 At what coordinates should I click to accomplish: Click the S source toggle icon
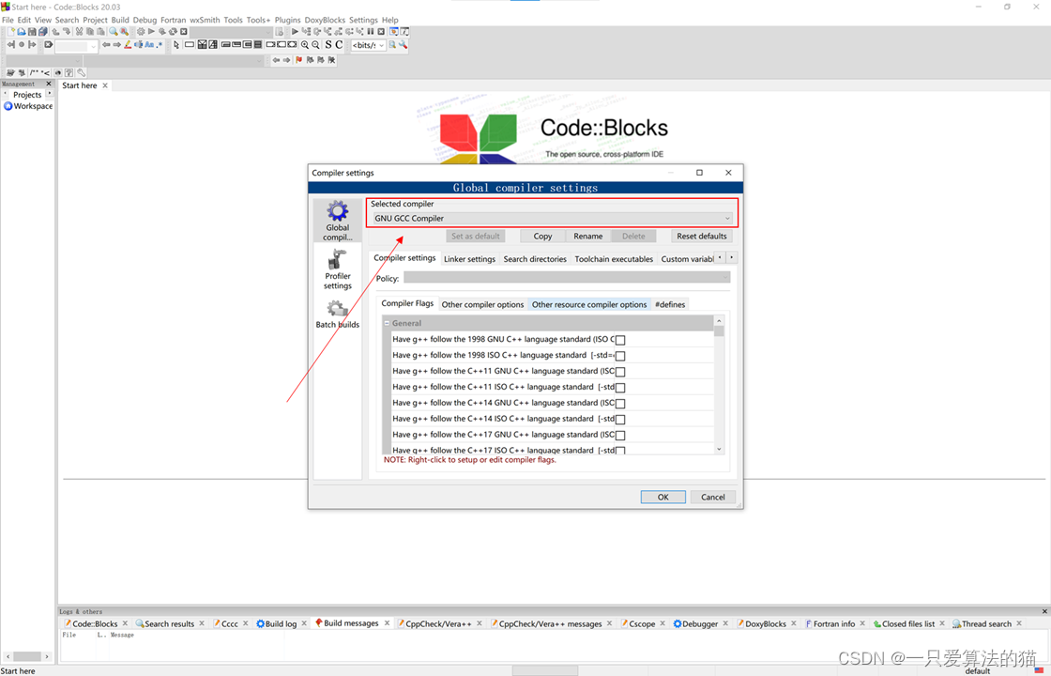[x=328, y=45]
